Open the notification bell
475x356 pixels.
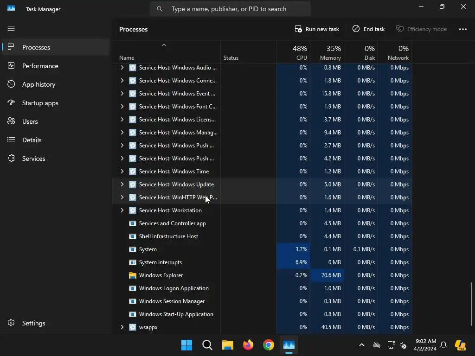[443, 345]
